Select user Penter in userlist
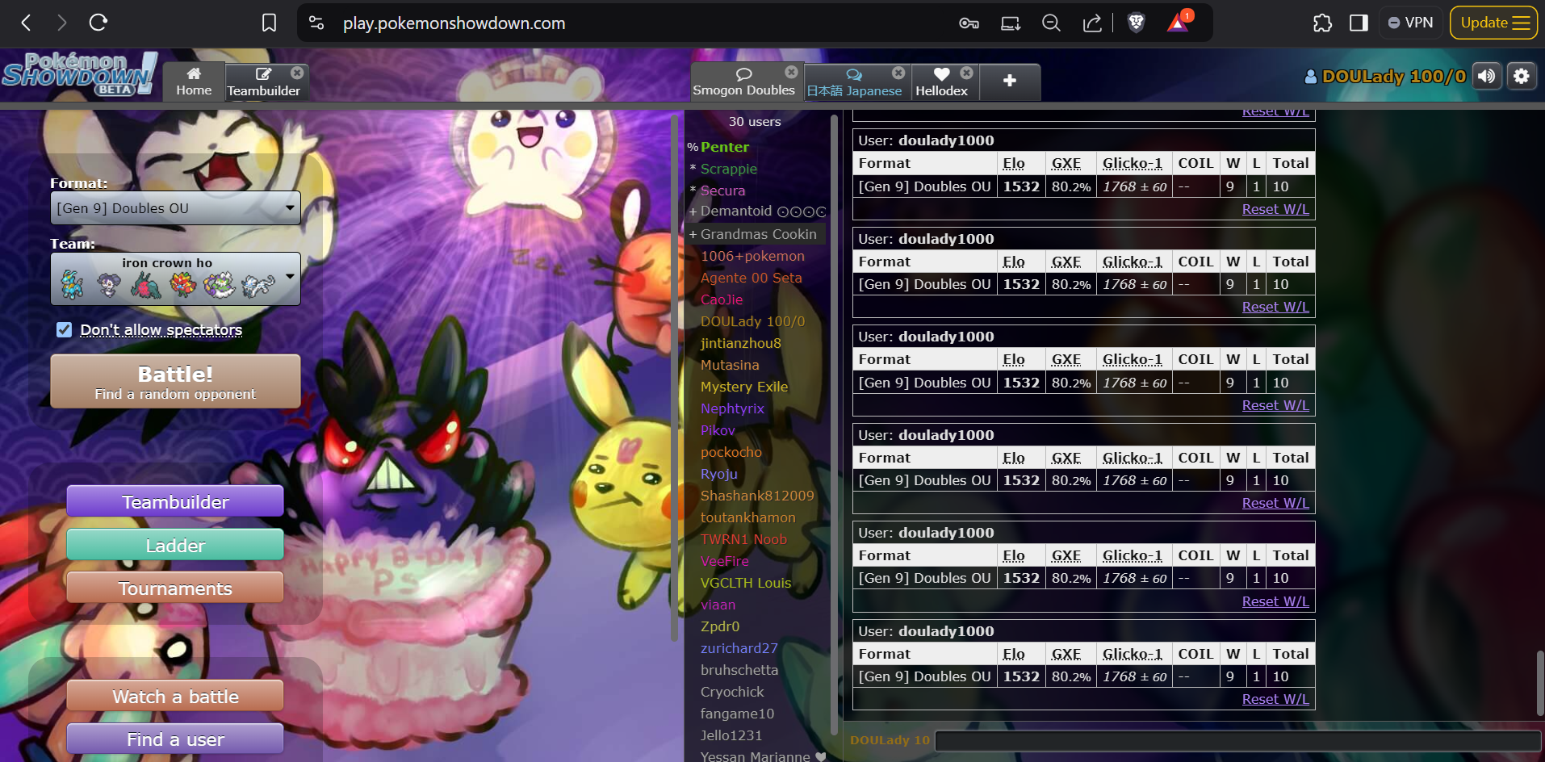 coord(725,147)
